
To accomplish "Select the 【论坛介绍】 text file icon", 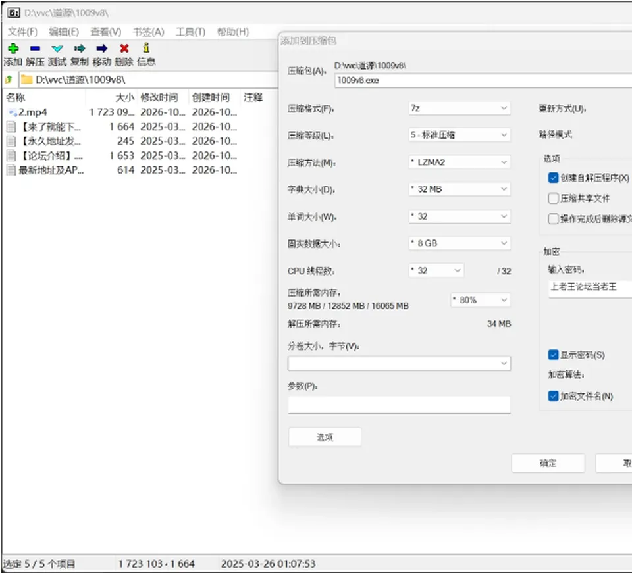I will [x=11, y=156].
